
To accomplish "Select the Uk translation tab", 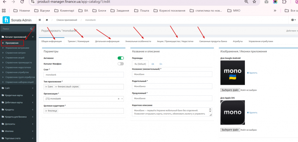I will point(152,64).
